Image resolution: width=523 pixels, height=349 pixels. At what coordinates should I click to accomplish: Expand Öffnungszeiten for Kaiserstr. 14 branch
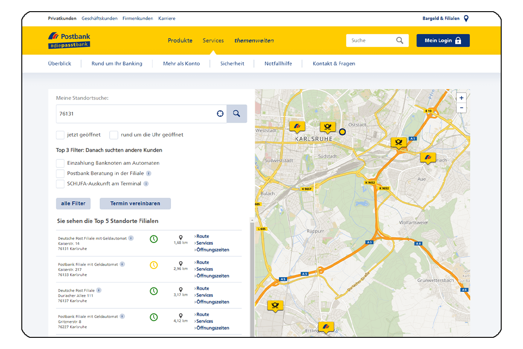tap(212, 250)
